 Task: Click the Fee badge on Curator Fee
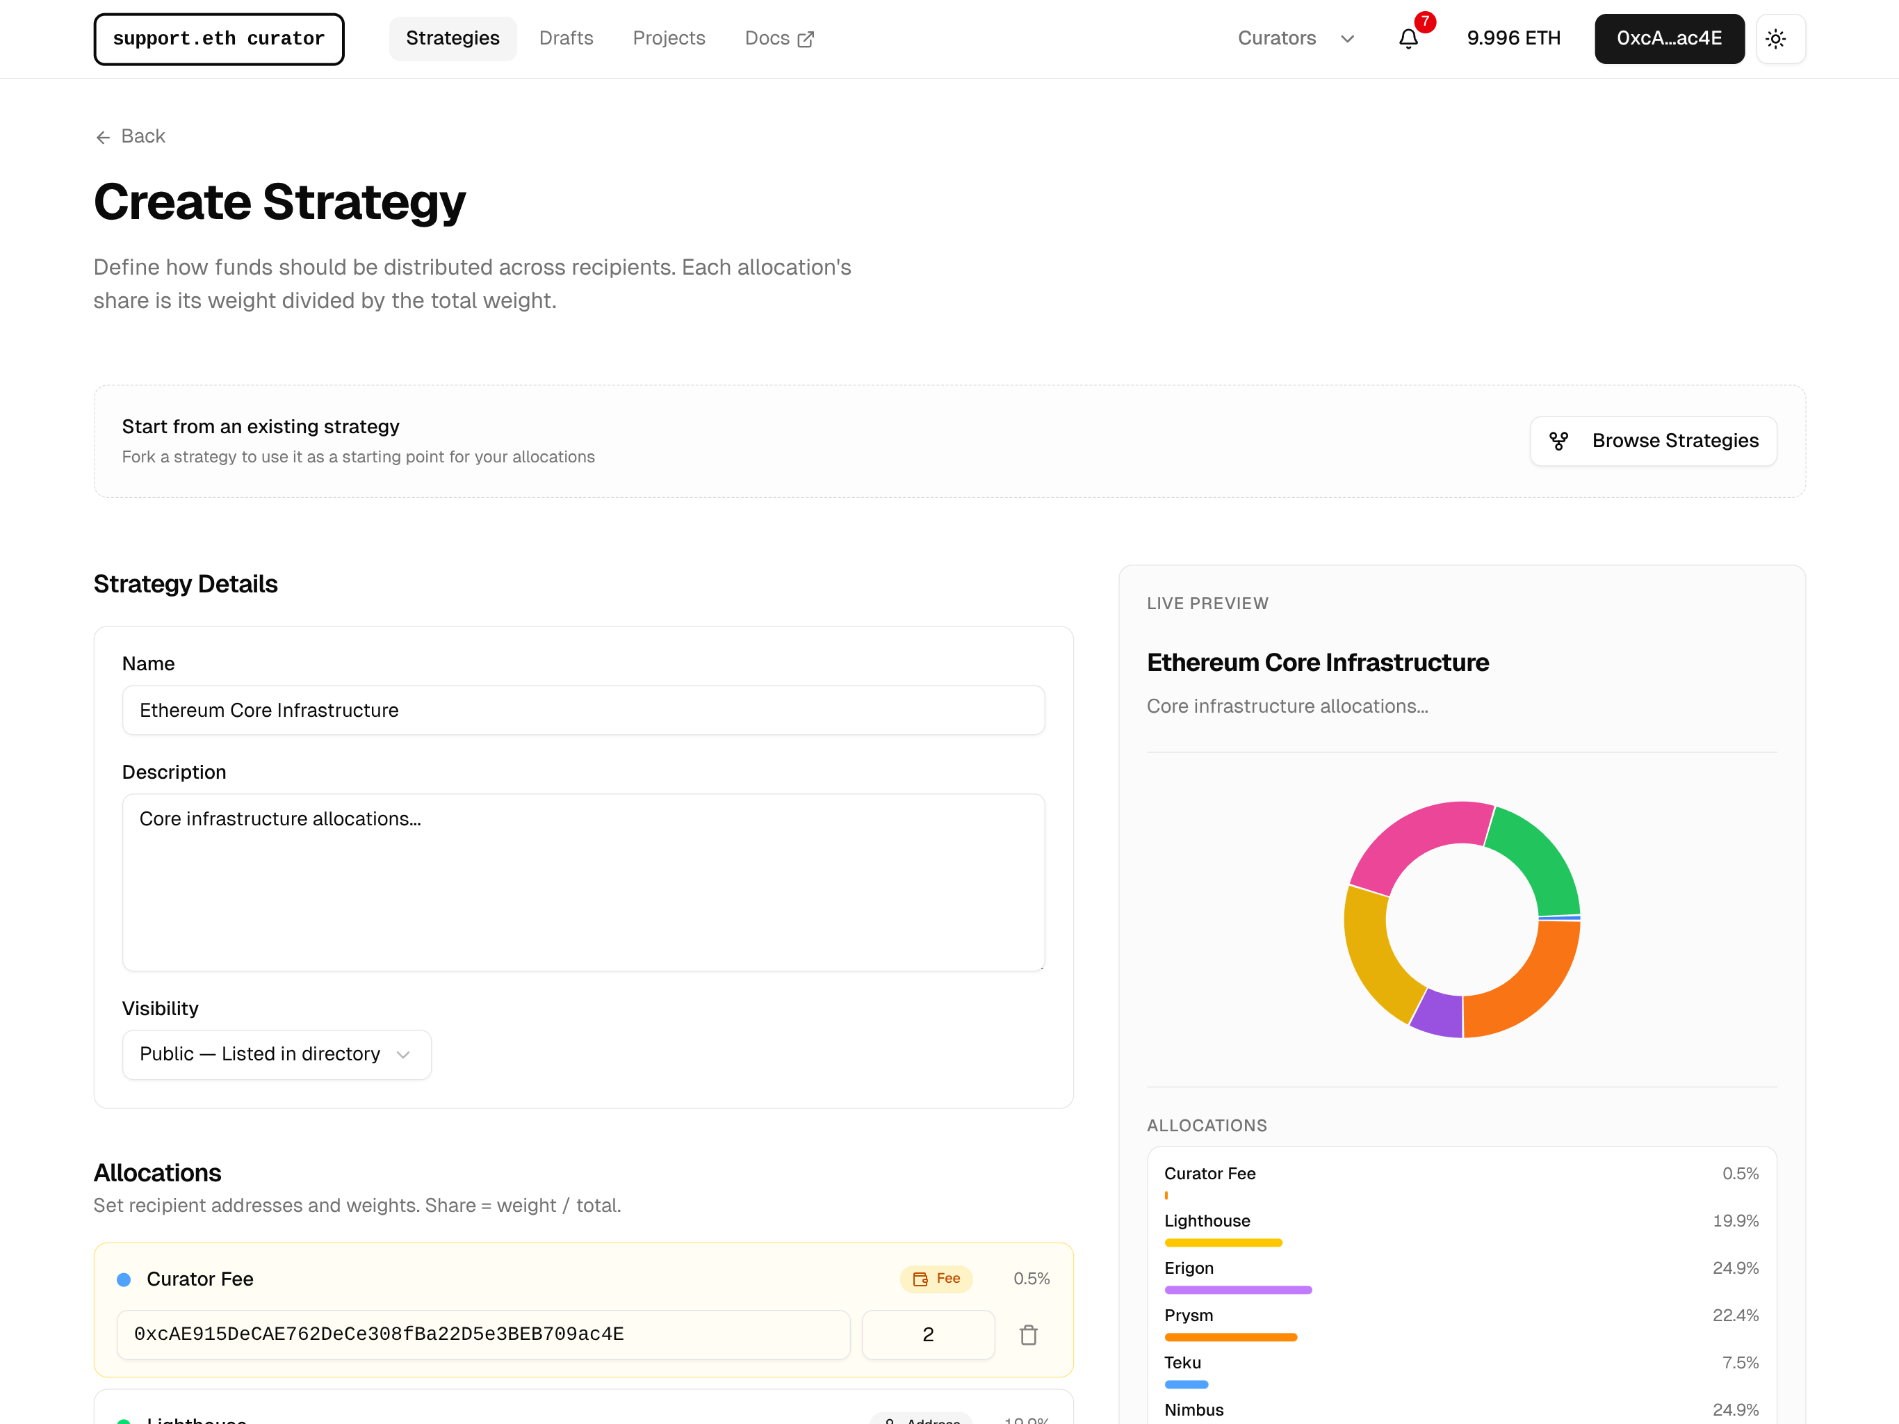936,1279
